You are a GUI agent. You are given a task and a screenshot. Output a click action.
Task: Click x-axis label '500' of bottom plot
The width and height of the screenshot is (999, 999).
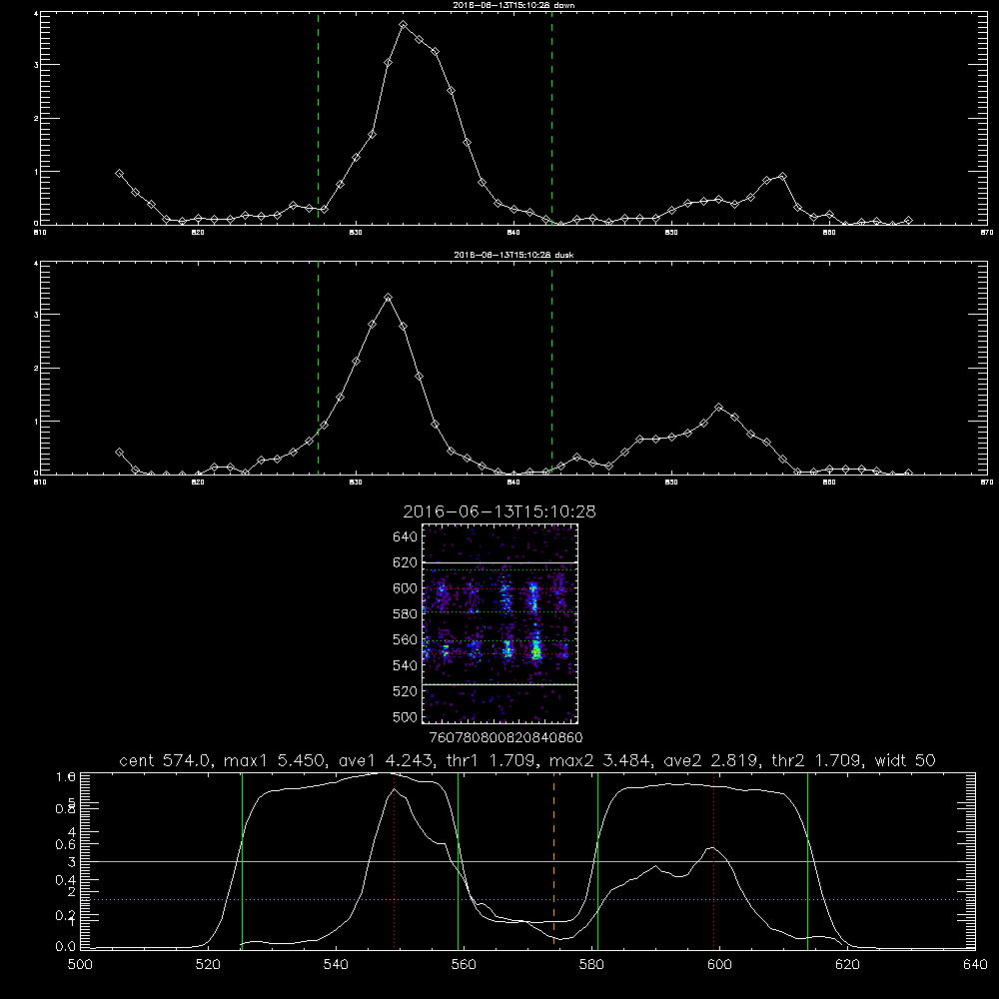click(x=80, y=965)
